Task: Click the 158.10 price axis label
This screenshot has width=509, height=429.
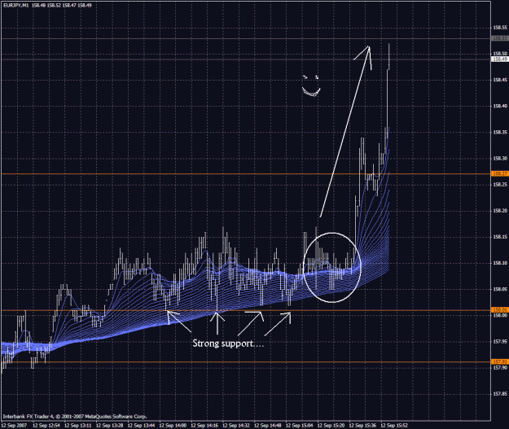Action: click(x=500, y=263)
